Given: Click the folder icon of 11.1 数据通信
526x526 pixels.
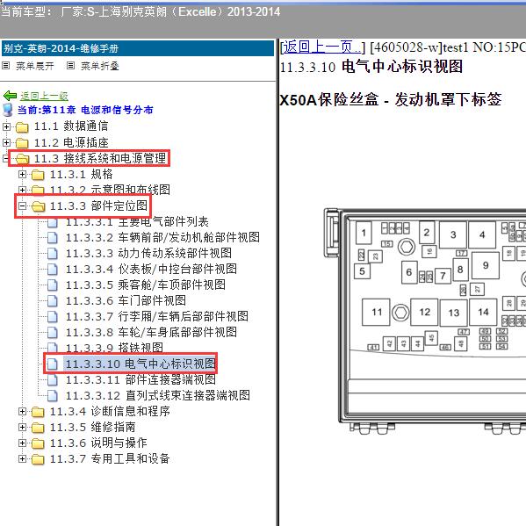Looking at the screenshot, I should (x=22, y=127).
